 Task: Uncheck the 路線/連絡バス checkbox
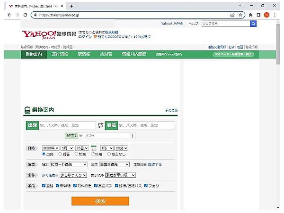point(116,185)
